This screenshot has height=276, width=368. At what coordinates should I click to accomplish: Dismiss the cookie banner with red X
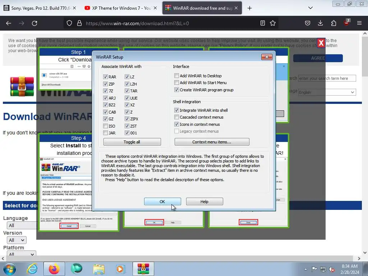321,43
